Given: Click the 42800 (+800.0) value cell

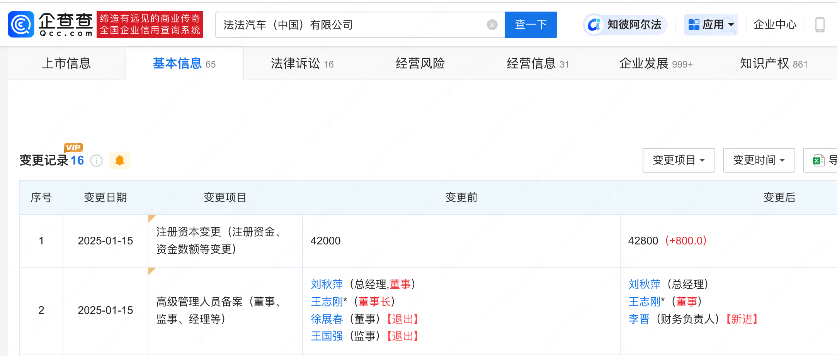Looking at the screenshot, I should (x=728, y=241).
